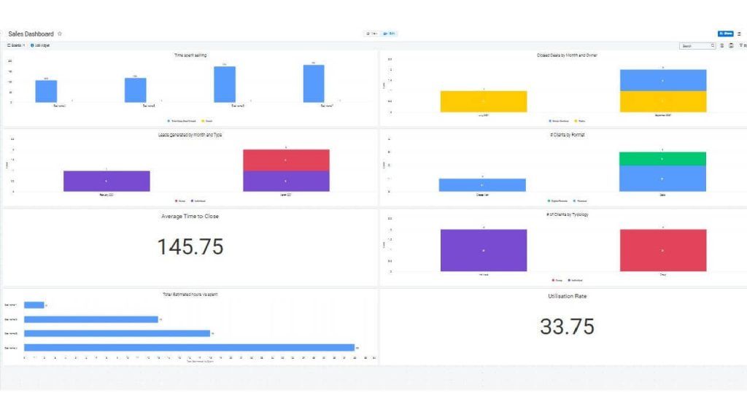Click yellow legend dot under Time spent selling
Image resolution: width=747 pixels, height=420 pixels.
[203, 121]
